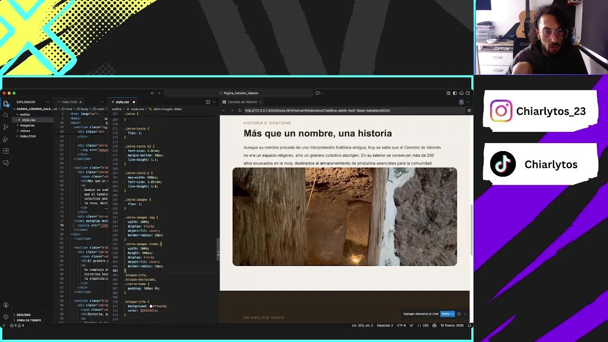Click Espacios: 2 indentation in the status bar
608x342 pixels.
385,325
